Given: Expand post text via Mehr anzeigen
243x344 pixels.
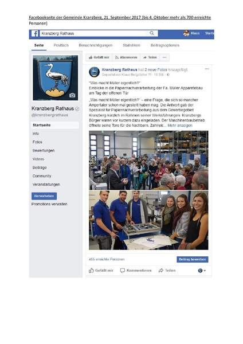Looking at the screenshot, I should point(180,125).
